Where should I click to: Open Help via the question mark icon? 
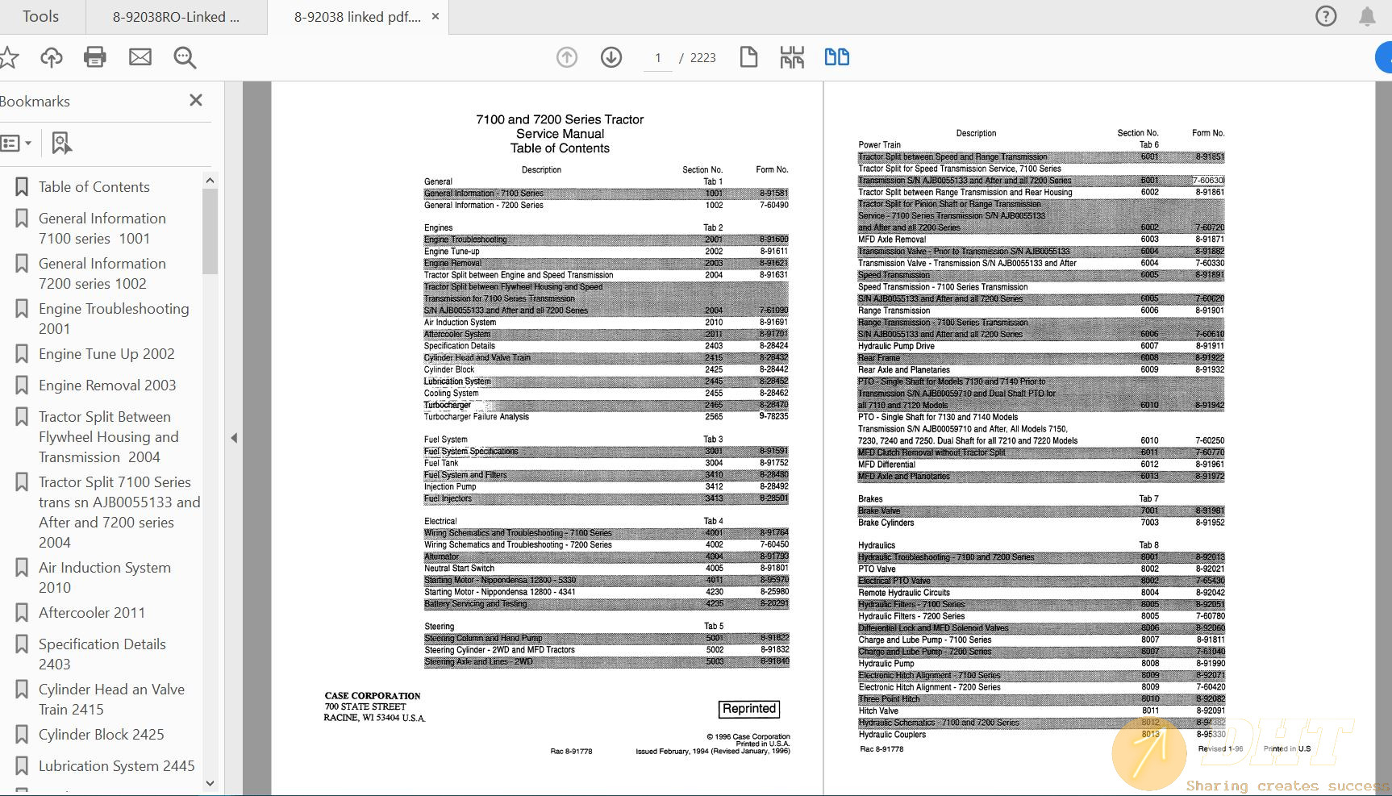point(1325,15)
